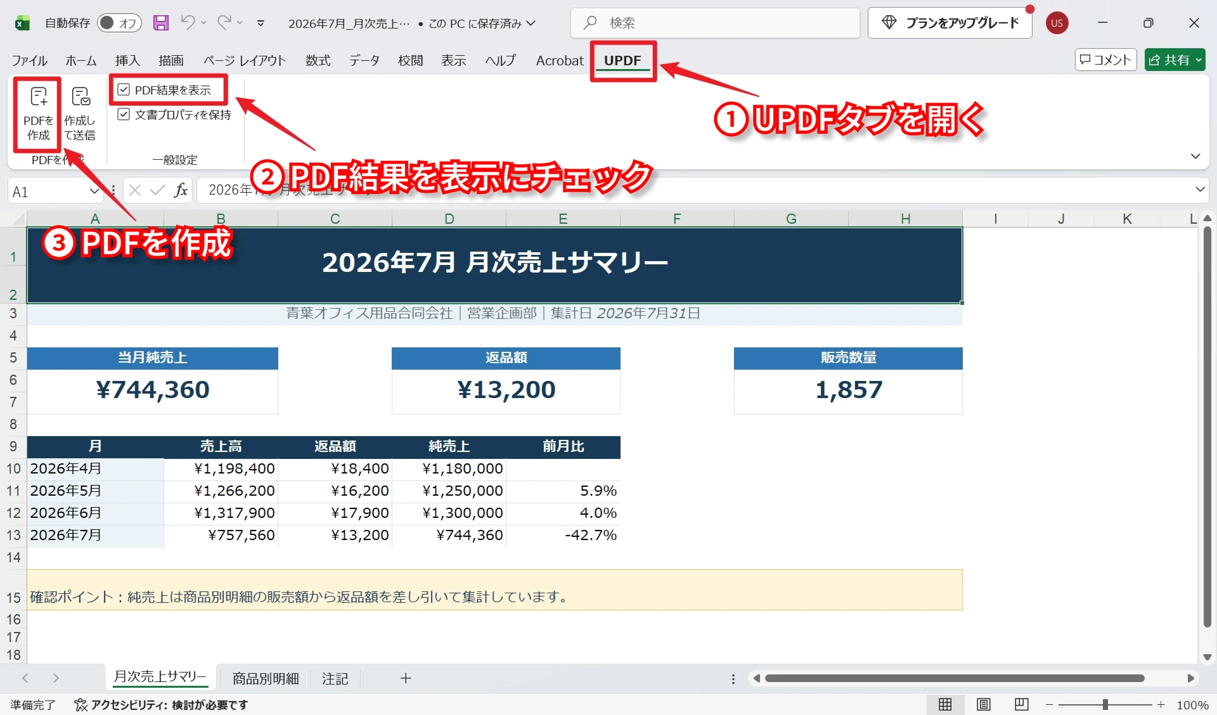The height and width of the screenshot is (715, 1217).
Task: Click the formula enter checkmark icon
Action: click(x=158, y=190)
